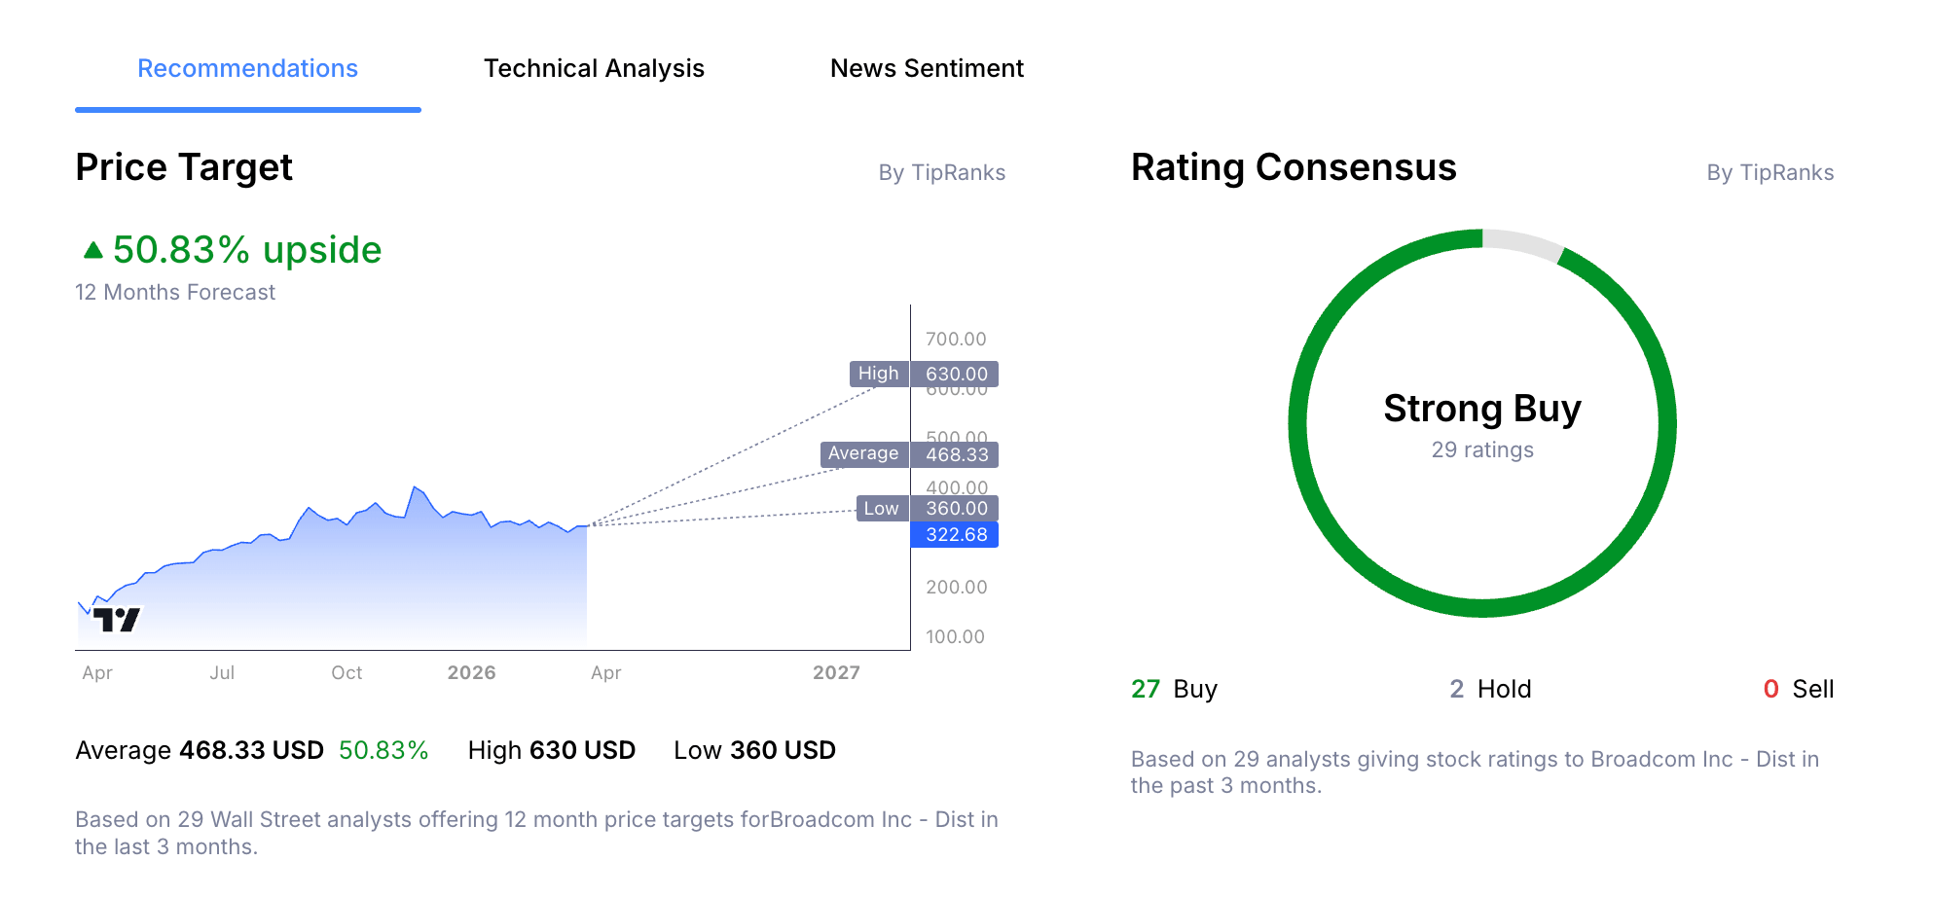Viewport: 1933px width, 897px height.
Task: Open the News Sentiment tab
Action: tap(926, 68)
